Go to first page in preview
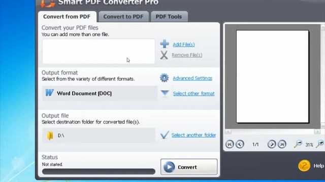This screenshot has height=182, width=325. pyautogui.click(x=230, y=144)
